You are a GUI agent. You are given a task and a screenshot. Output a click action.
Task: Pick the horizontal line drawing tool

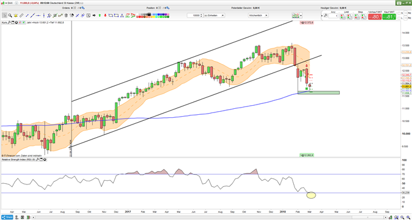point(38,16)
